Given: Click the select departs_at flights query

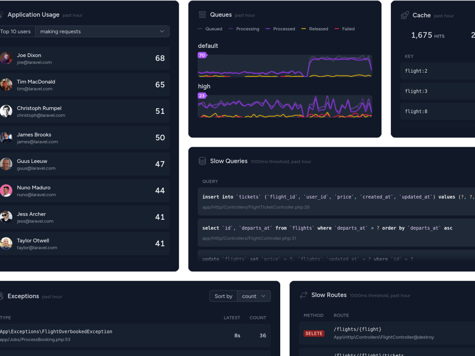Looking at the screenshot, I should tap(327, 228).
